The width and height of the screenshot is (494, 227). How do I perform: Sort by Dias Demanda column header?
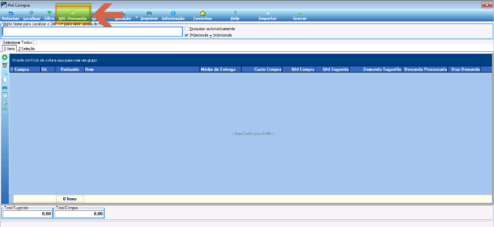(465, 69)
